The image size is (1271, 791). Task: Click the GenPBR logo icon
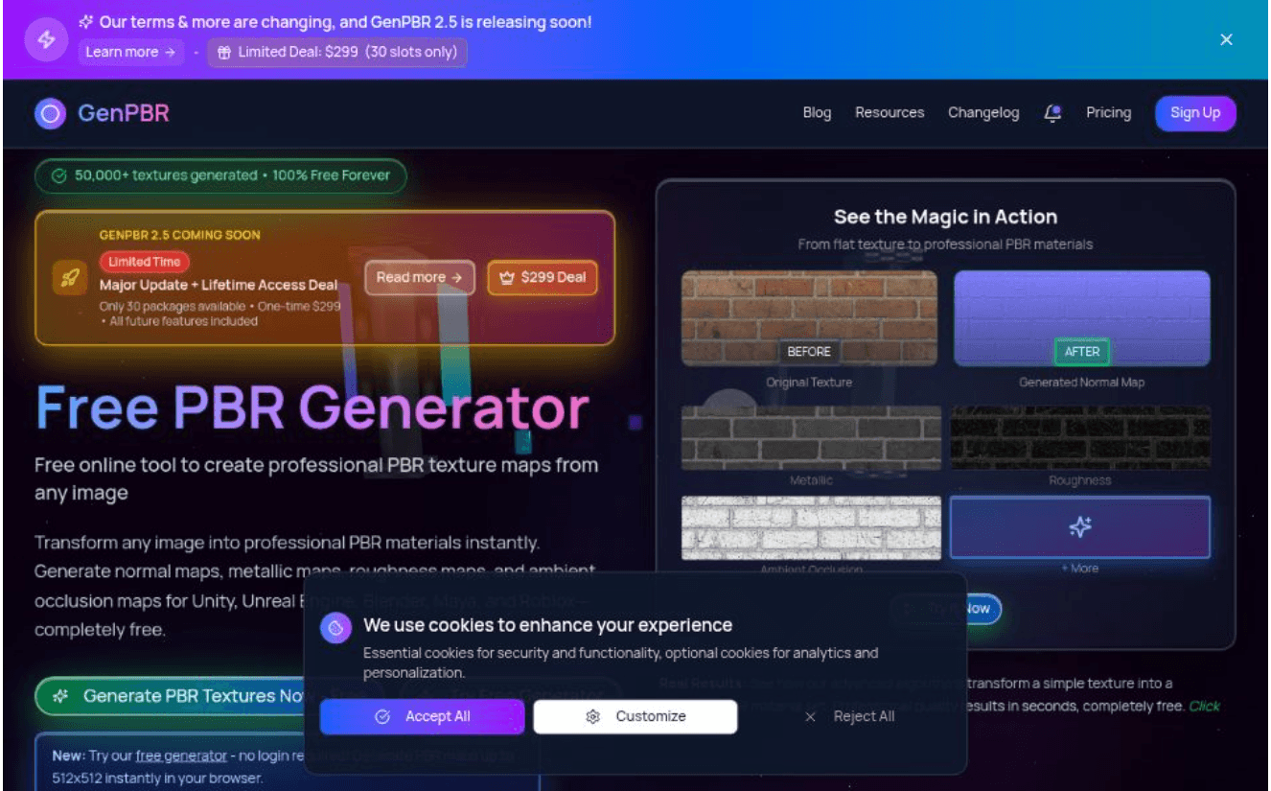(x=50, y=113)
